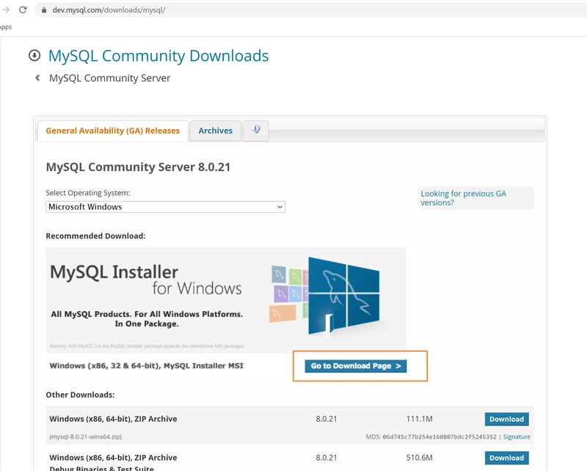587x471 pixels.
Task: Download the 111.1M Windows ZIP Archive
Action: click(x=506, y=420)
